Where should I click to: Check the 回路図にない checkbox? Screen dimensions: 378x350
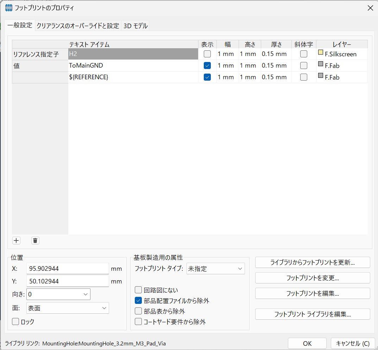point(138,290)
